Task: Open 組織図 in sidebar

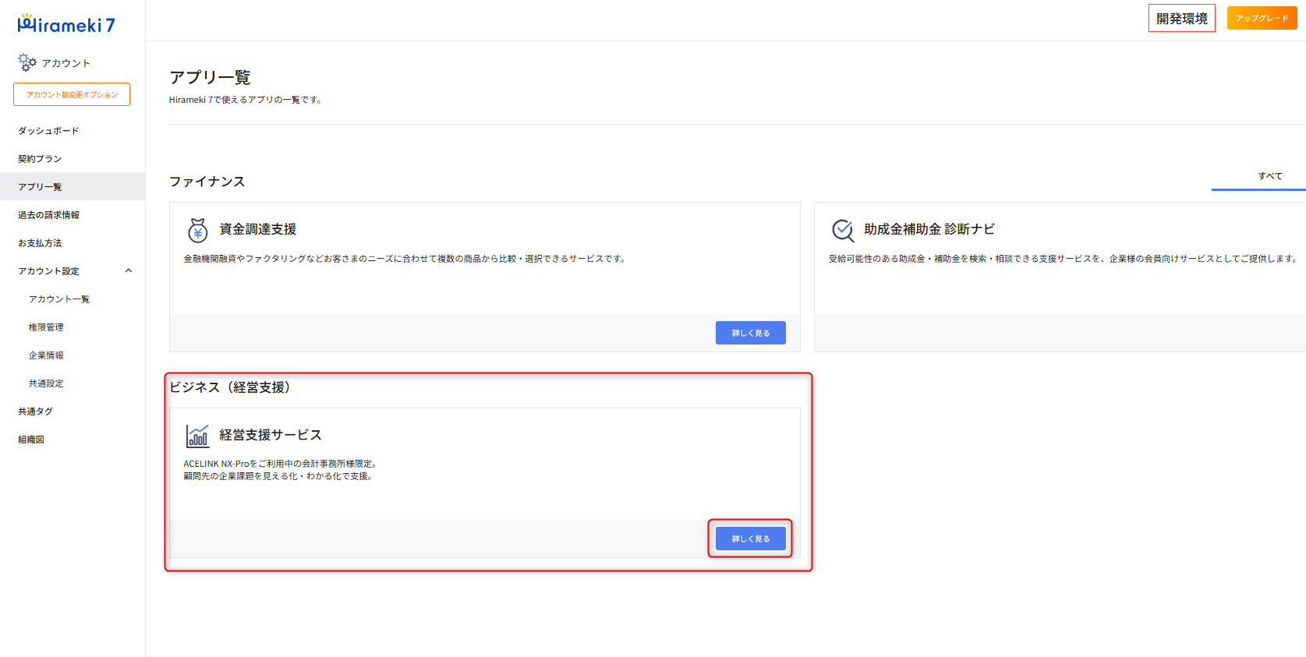Action: click(31, 440)
